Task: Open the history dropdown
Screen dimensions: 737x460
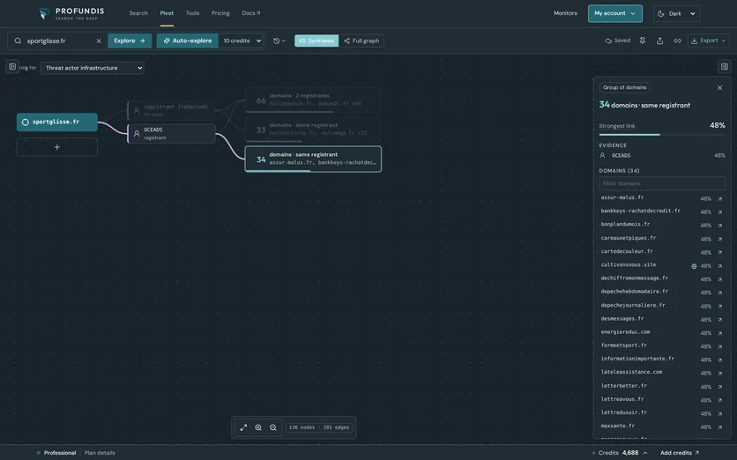Action: coord(279,41)
